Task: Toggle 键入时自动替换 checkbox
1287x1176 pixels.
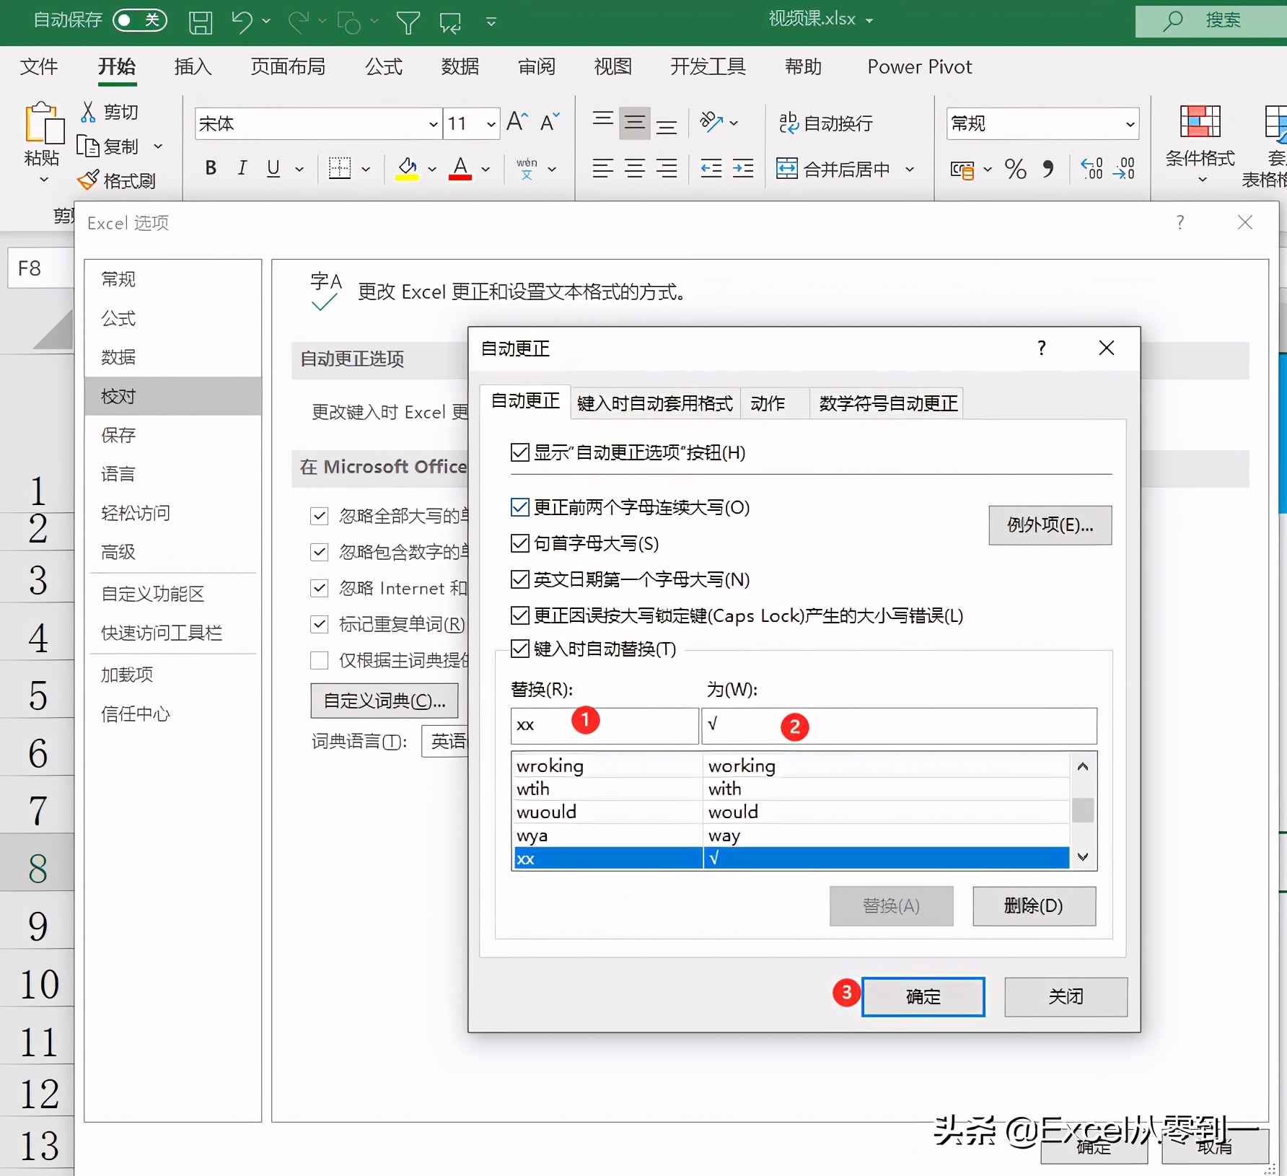Action: coord(519,649)
